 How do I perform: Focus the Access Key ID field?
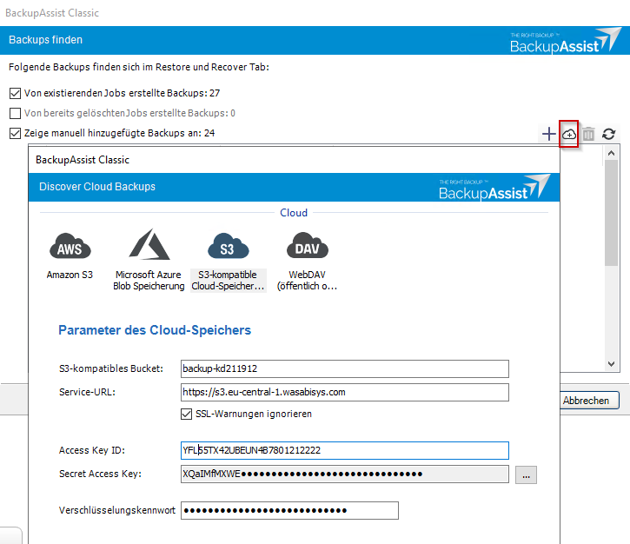coord(344,450)
